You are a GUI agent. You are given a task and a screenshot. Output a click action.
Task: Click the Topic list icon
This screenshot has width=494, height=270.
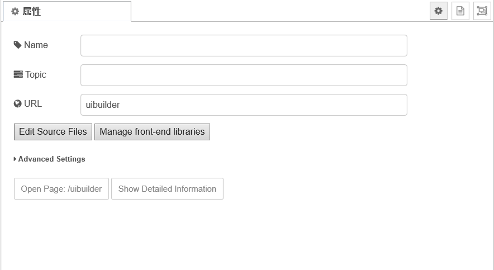pyautogui.click(x=18, y=74)
